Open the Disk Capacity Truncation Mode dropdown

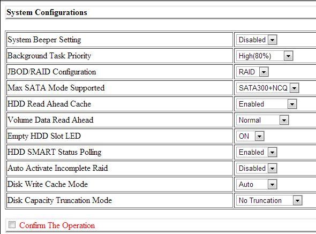[269, 201]
